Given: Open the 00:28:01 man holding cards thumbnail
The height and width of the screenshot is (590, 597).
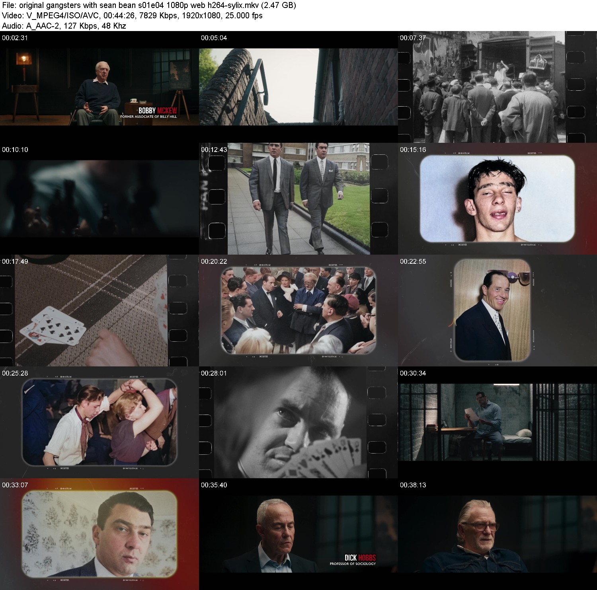Looking at the screenshot, I should 298,423.
